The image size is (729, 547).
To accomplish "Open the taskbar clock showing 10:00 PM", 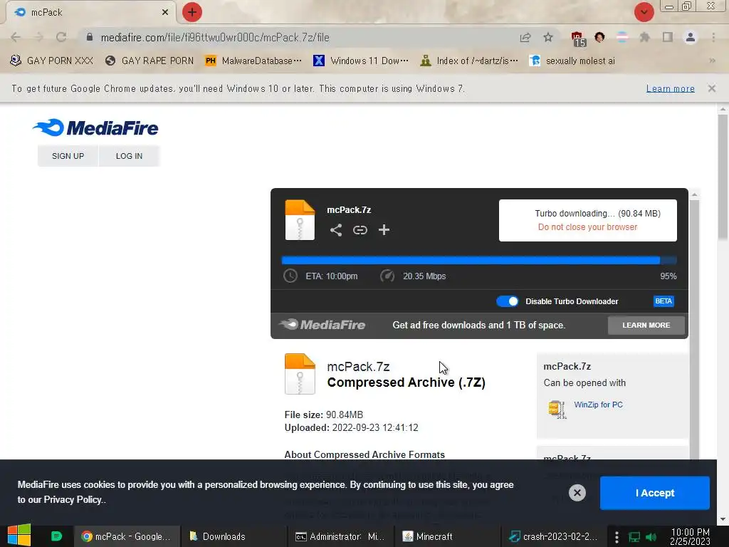I will [x=691, y=536].
